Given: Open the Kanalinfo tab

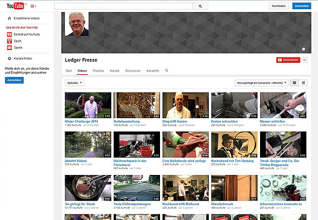Looking at the screenshot, I should coord(152,70).
